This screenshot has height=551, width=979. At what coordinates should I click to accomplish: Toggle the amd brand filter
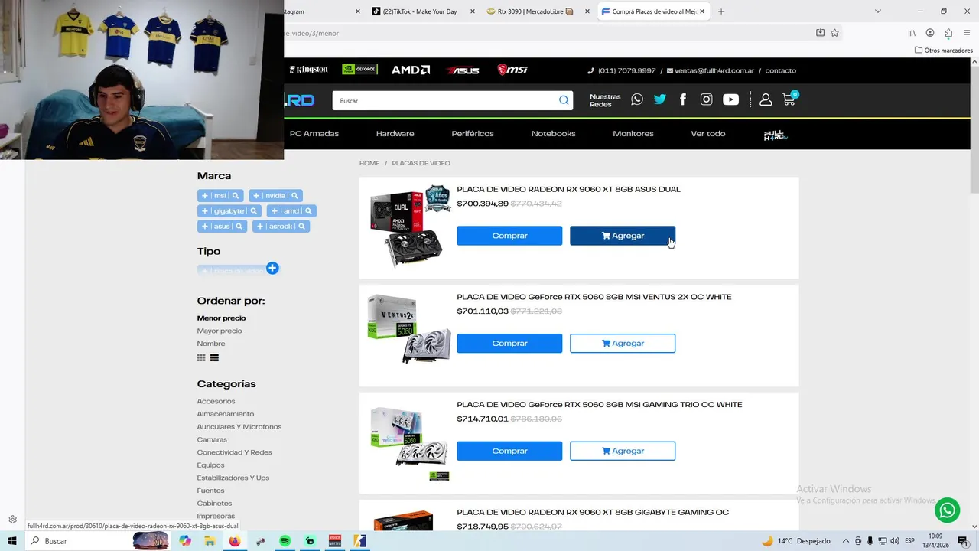291,211
